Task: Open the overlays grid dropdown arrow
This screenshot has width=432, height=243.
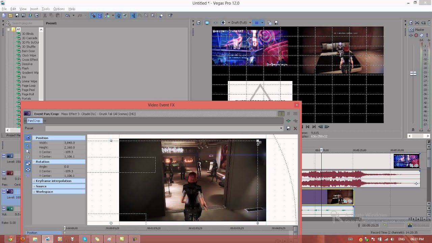Action: pyautogui.click(x=262, y=23)
